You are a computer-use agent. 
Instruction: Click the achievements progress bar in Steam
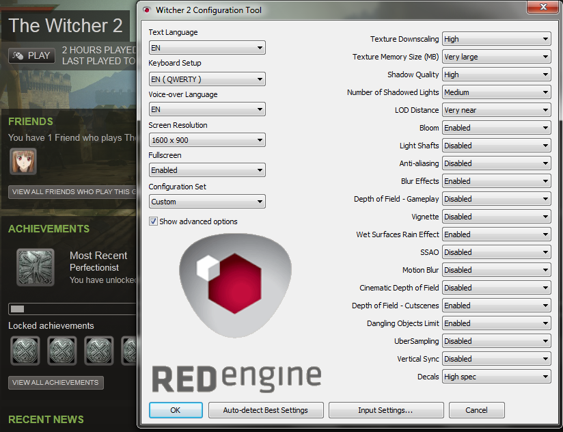click(x=72, y=309)
